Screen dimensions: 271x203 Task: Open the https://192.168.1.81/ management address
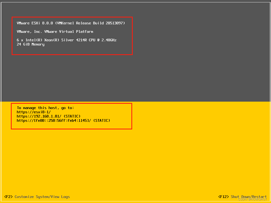(x=48, y=116)
